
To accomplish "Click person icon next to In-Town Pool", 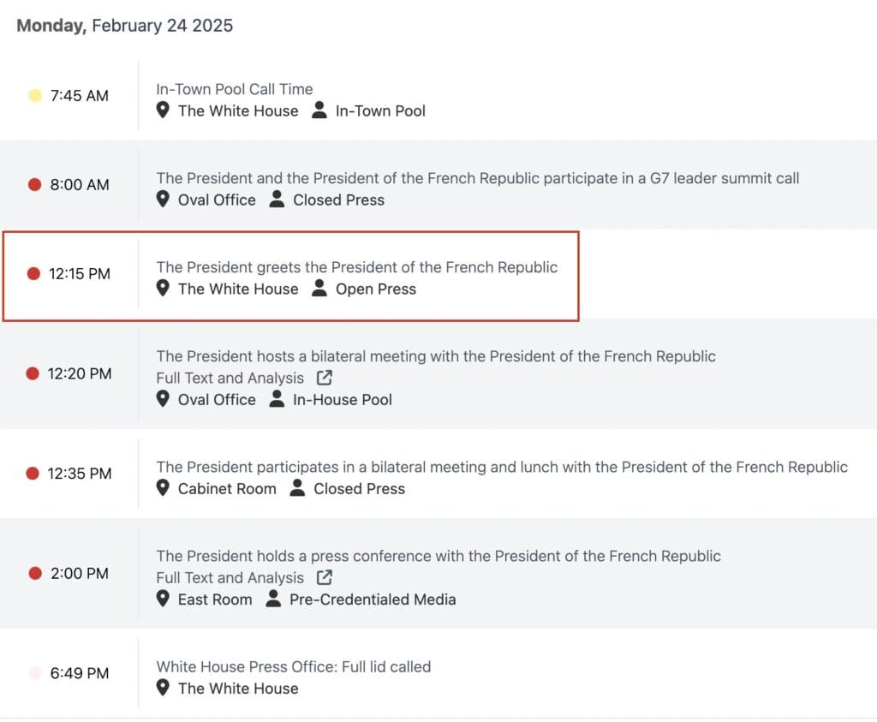I will pos(319,110).
